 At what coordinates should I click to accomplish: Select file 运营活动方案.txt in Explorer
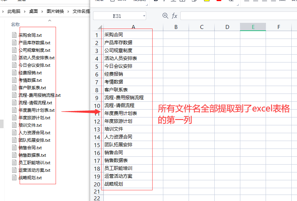34,170
